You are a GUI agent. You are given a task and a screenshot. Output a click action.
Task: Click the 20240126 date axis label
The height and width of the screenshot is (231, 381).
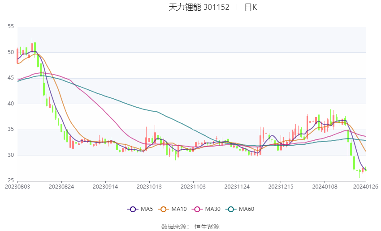tap(366, 187)
